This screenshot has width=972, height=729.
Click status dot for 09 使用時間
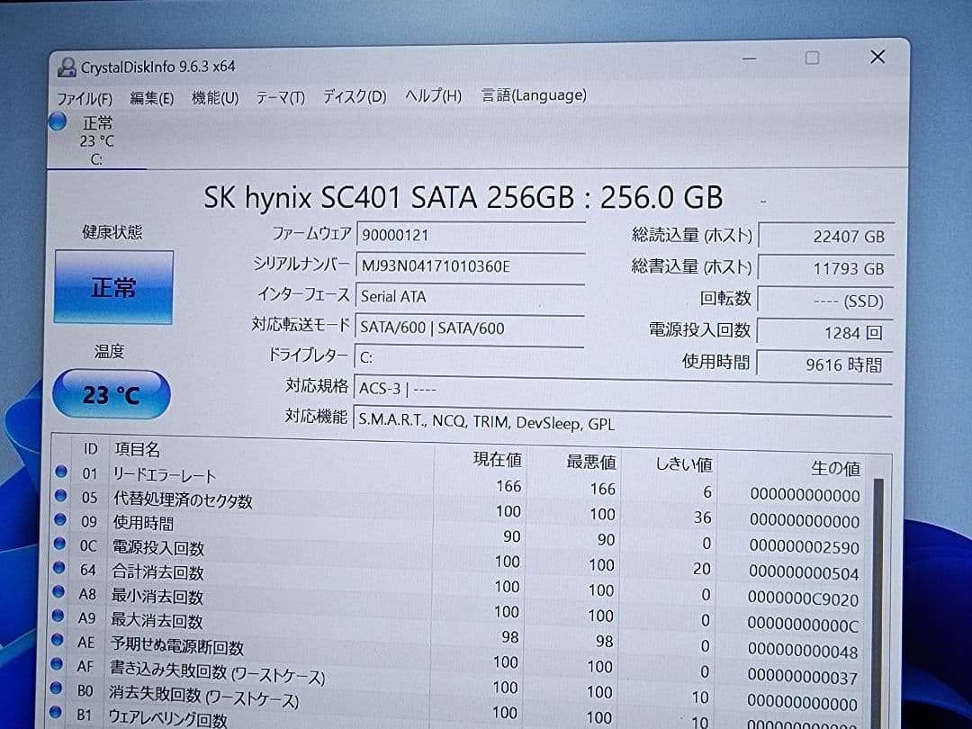59,519
